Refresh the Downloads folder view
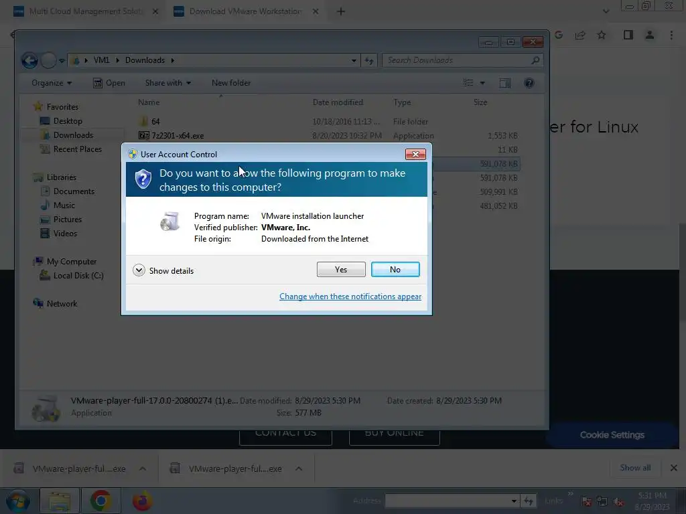This screenshot has height=514, width=686. pyautogui.click(x=369, y=61)
